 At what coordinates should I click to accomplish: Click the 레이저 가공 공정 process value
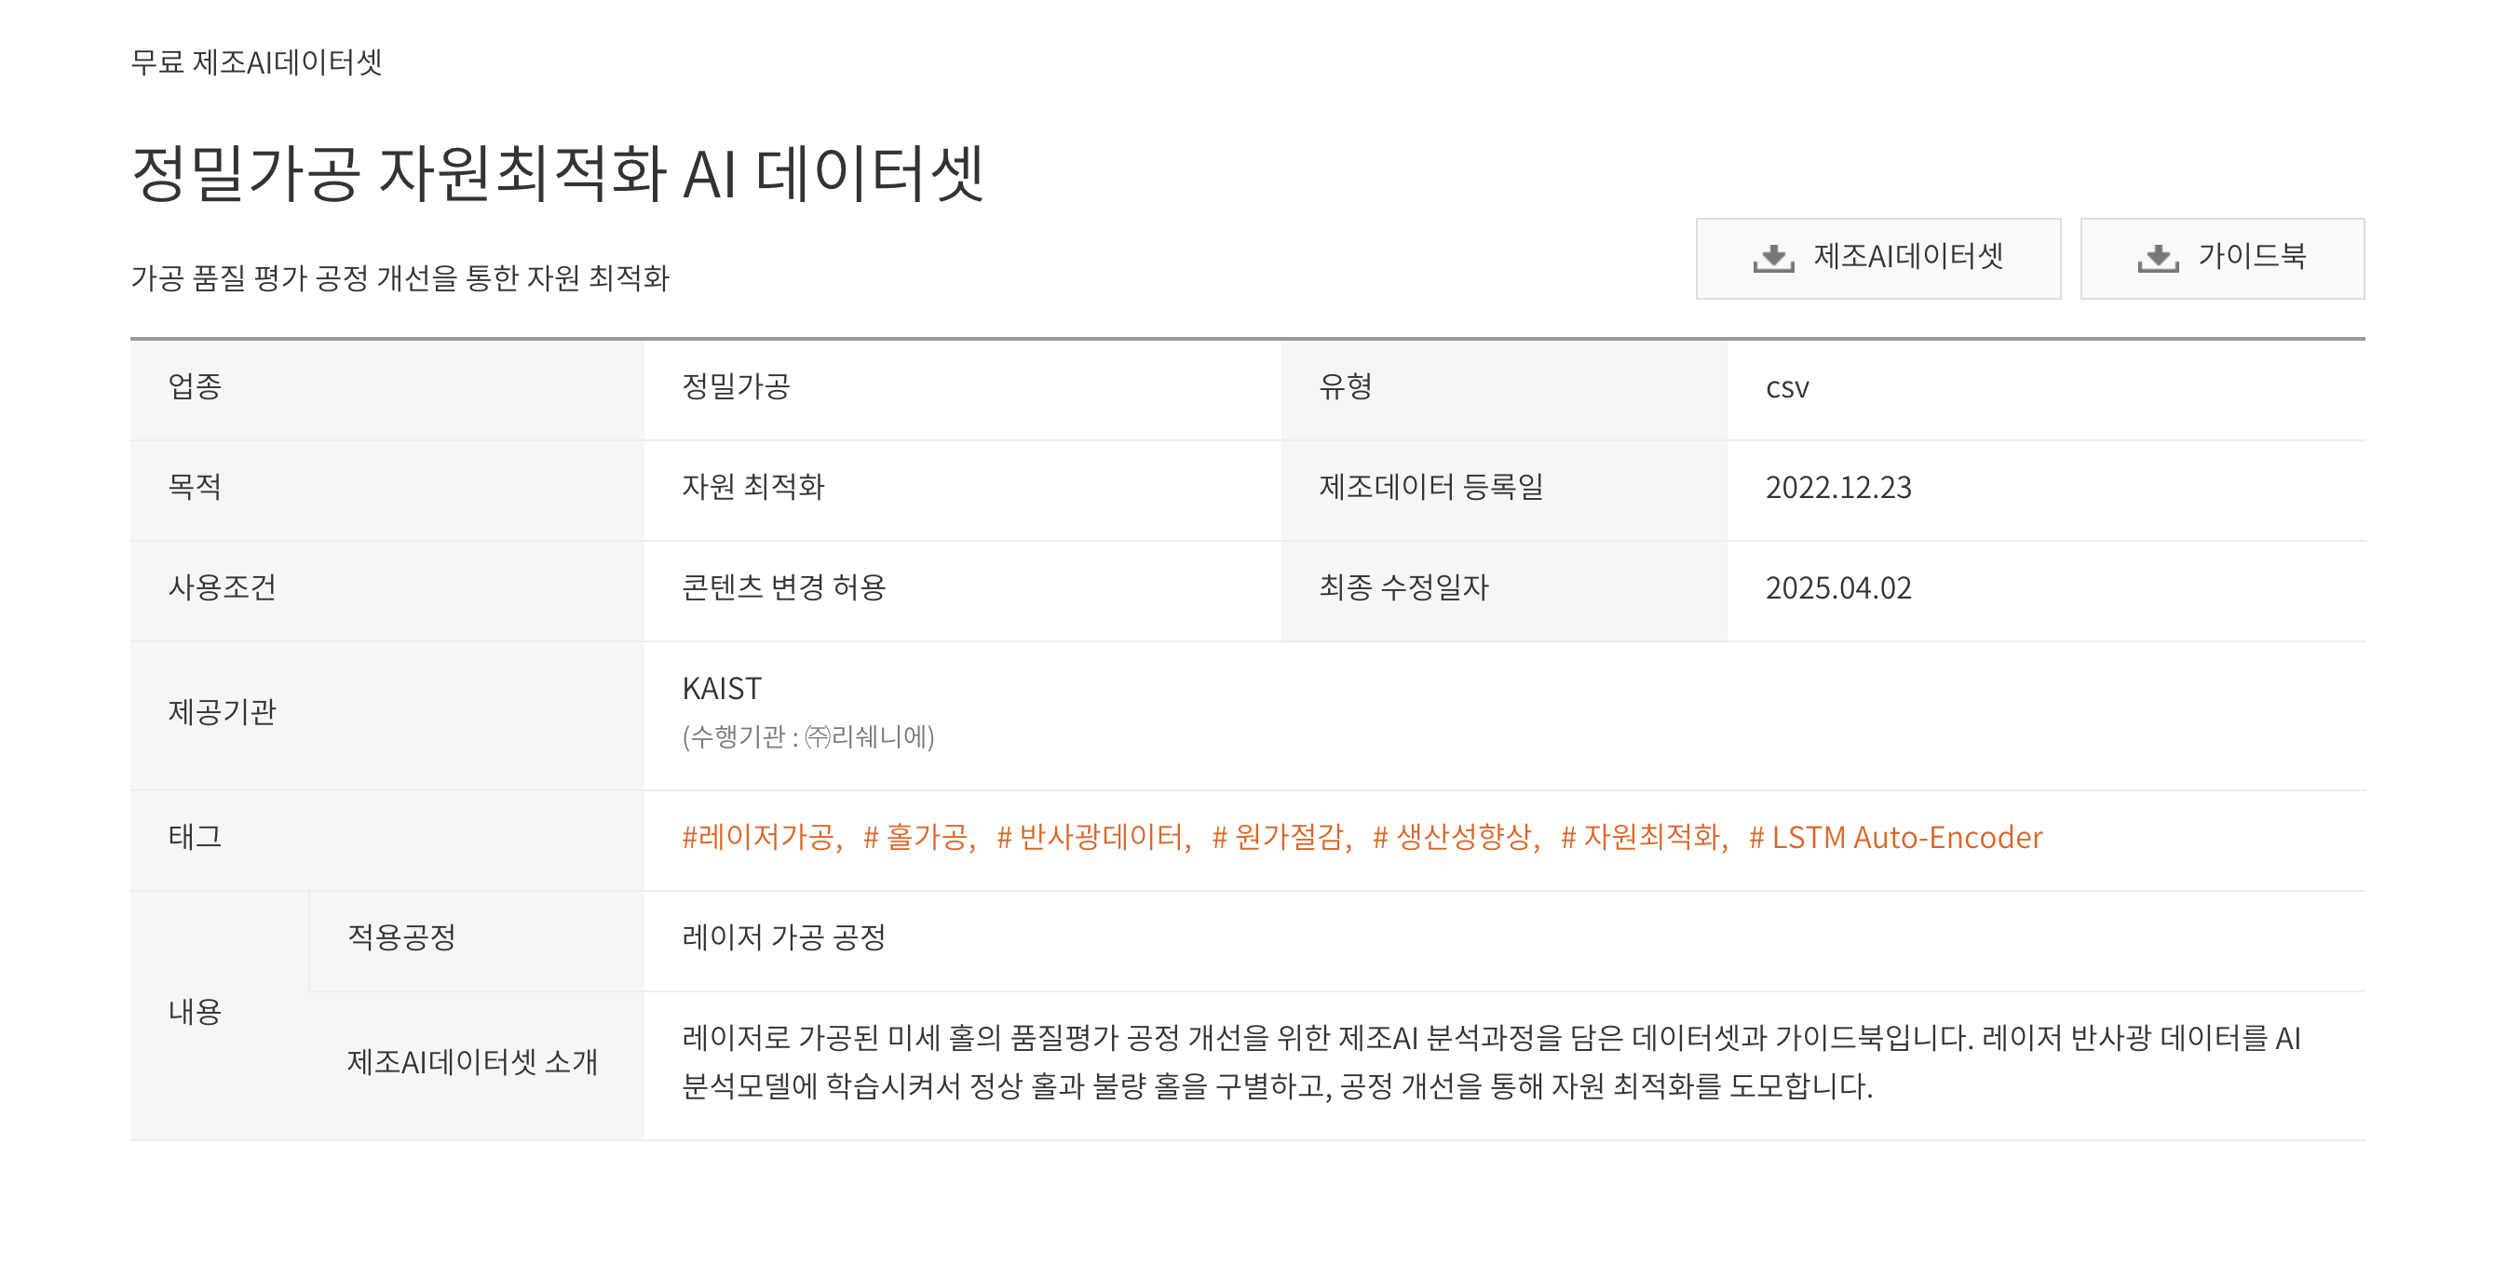[x=783, y=937]
